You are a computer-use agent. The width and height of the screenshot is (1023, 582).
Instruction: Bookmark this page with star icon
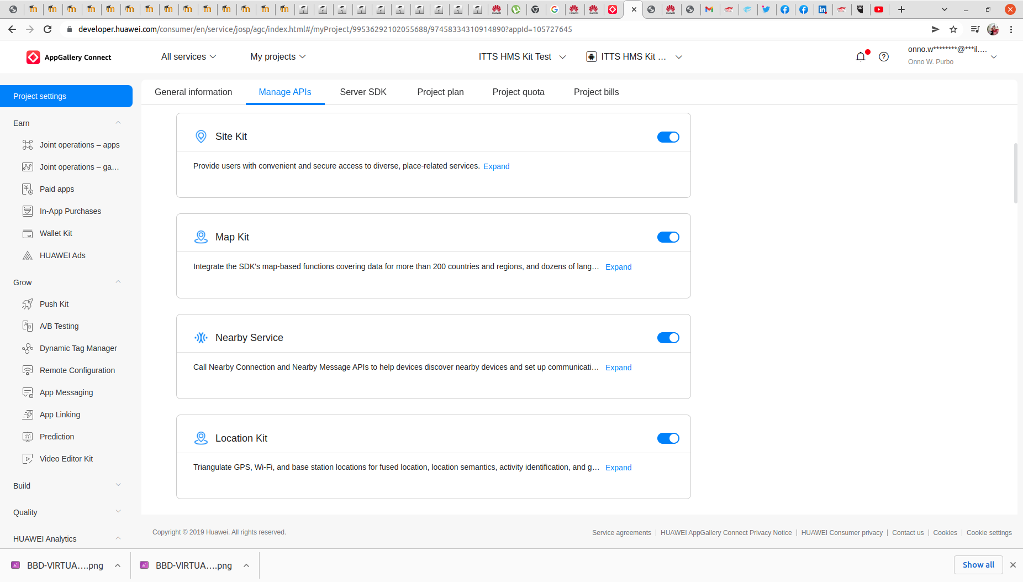coord(953,29)
